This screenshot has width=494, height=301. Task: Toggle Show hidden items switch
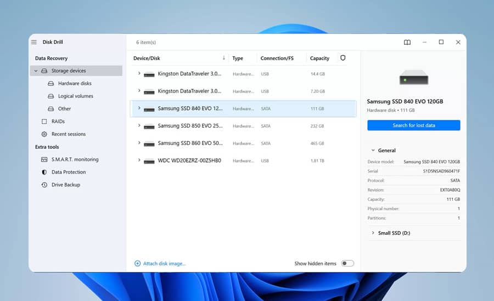click(347, 263)
